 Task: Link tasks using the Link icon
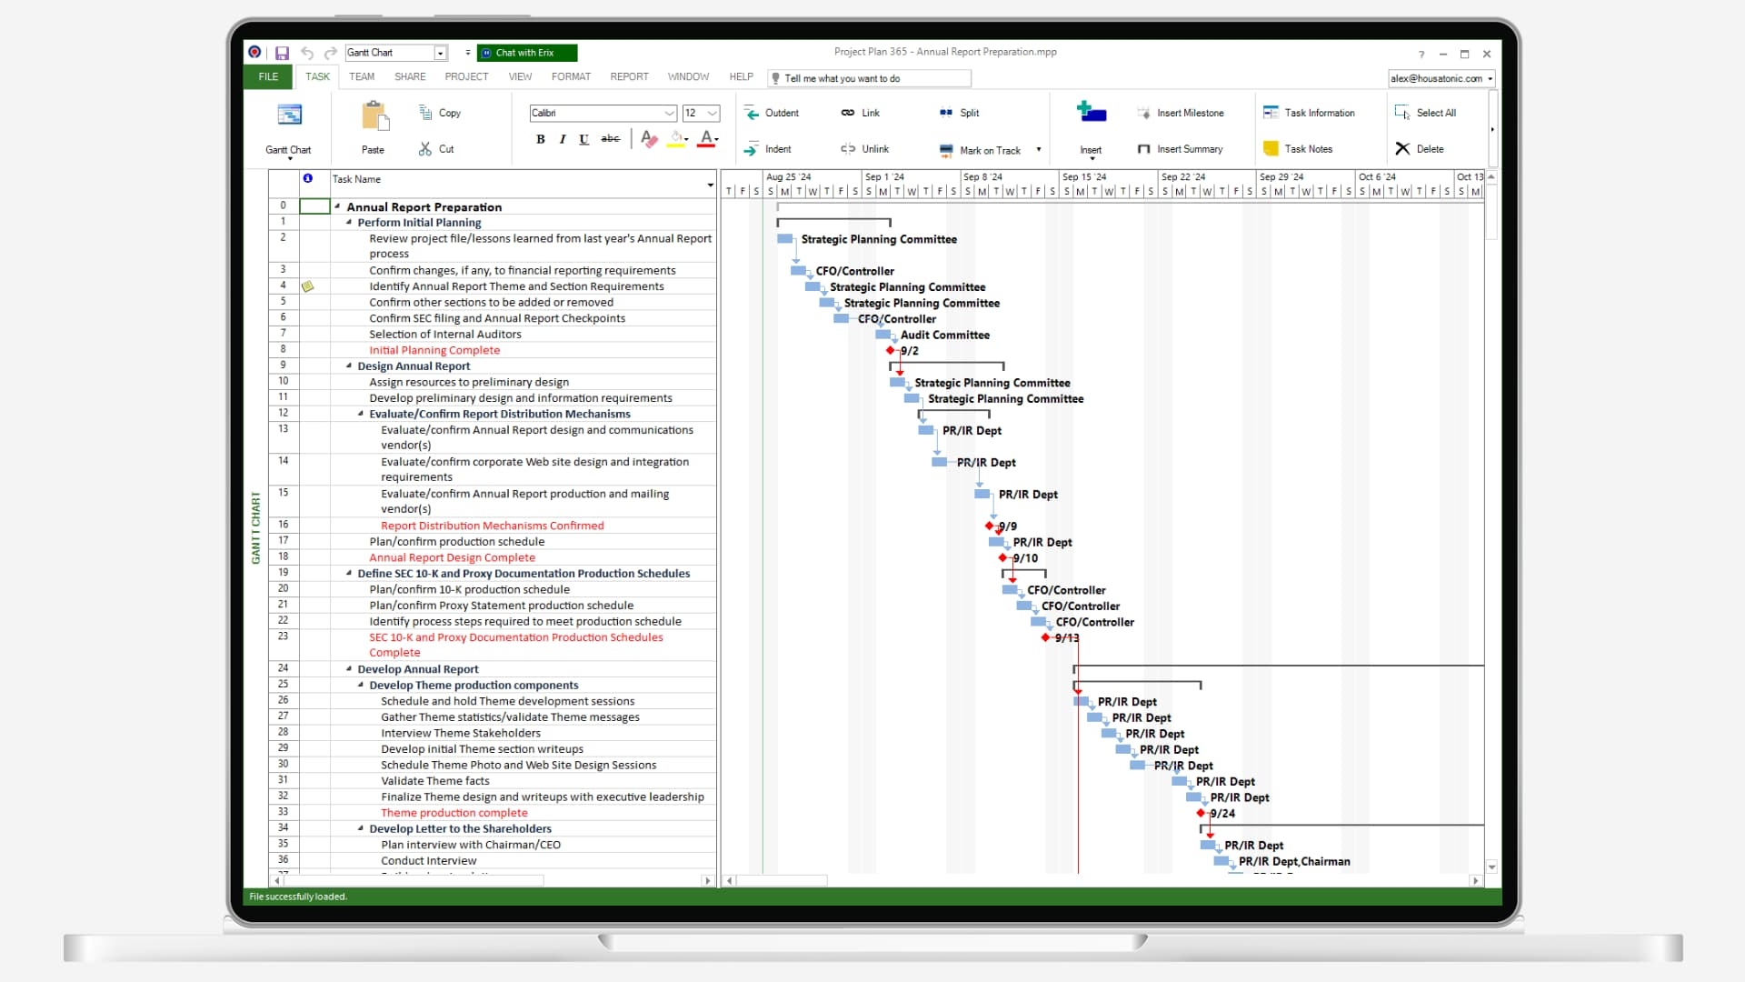(x=859, y=112)
